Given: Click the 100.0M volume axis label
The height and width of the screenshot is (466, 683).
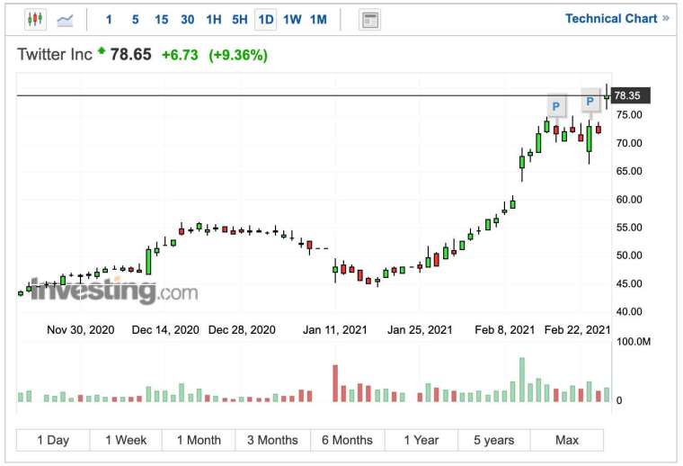Looking at the screenshot, I should click(634, 341).
